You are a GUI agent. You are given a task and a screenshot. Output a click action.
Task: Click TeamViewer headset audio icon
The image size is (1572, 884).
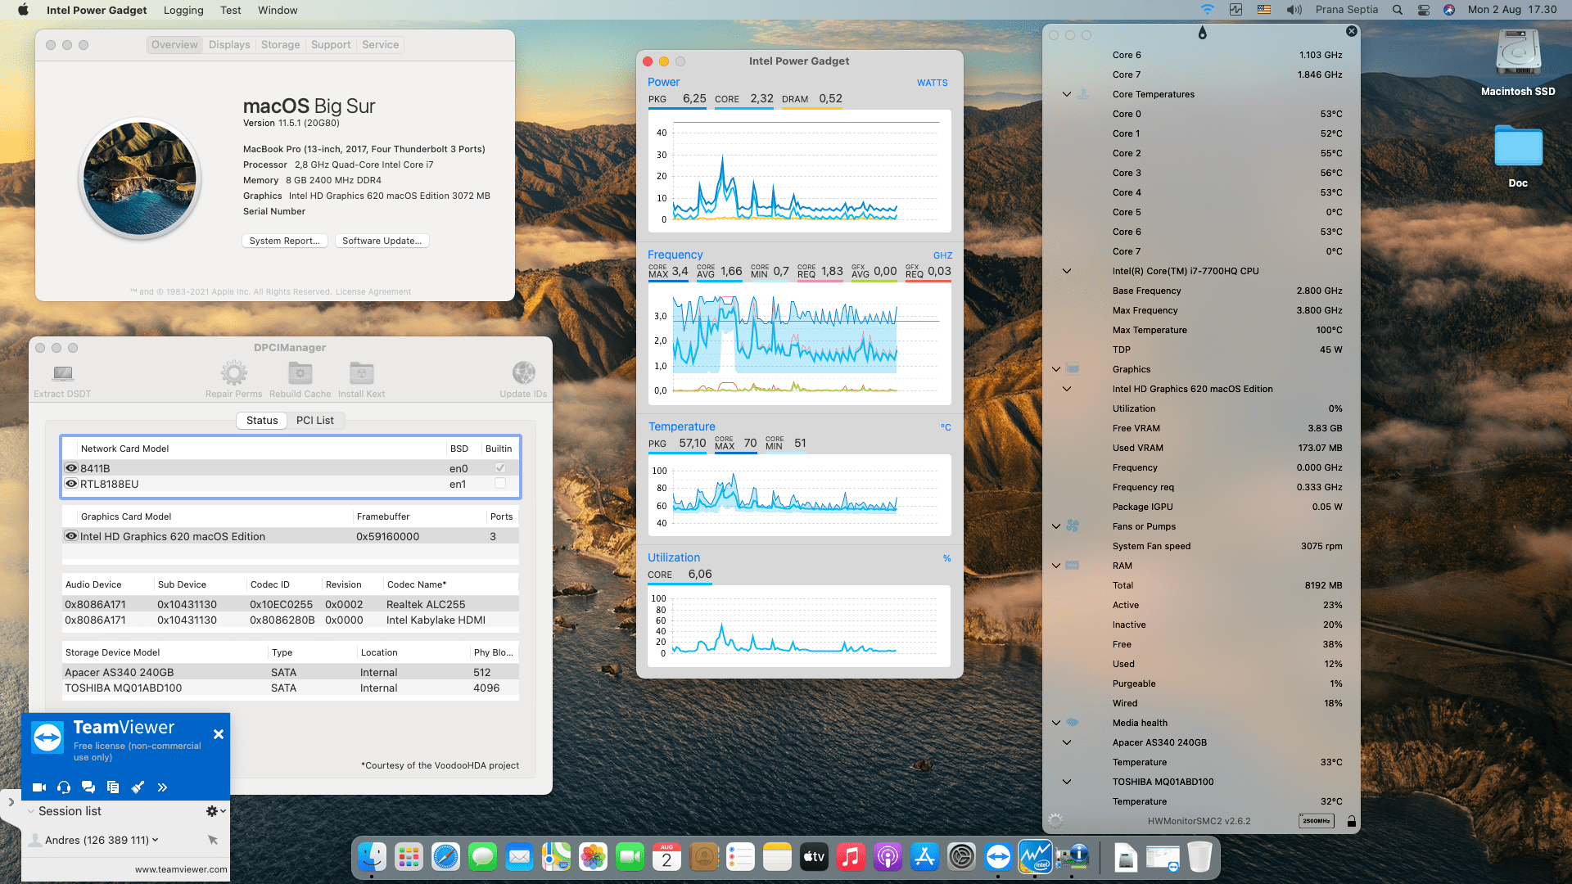coord(64,787)
